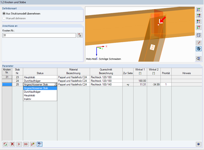Click the S25 member label in the 3D view
Screen dimensions: 204x150
(152, 47)
